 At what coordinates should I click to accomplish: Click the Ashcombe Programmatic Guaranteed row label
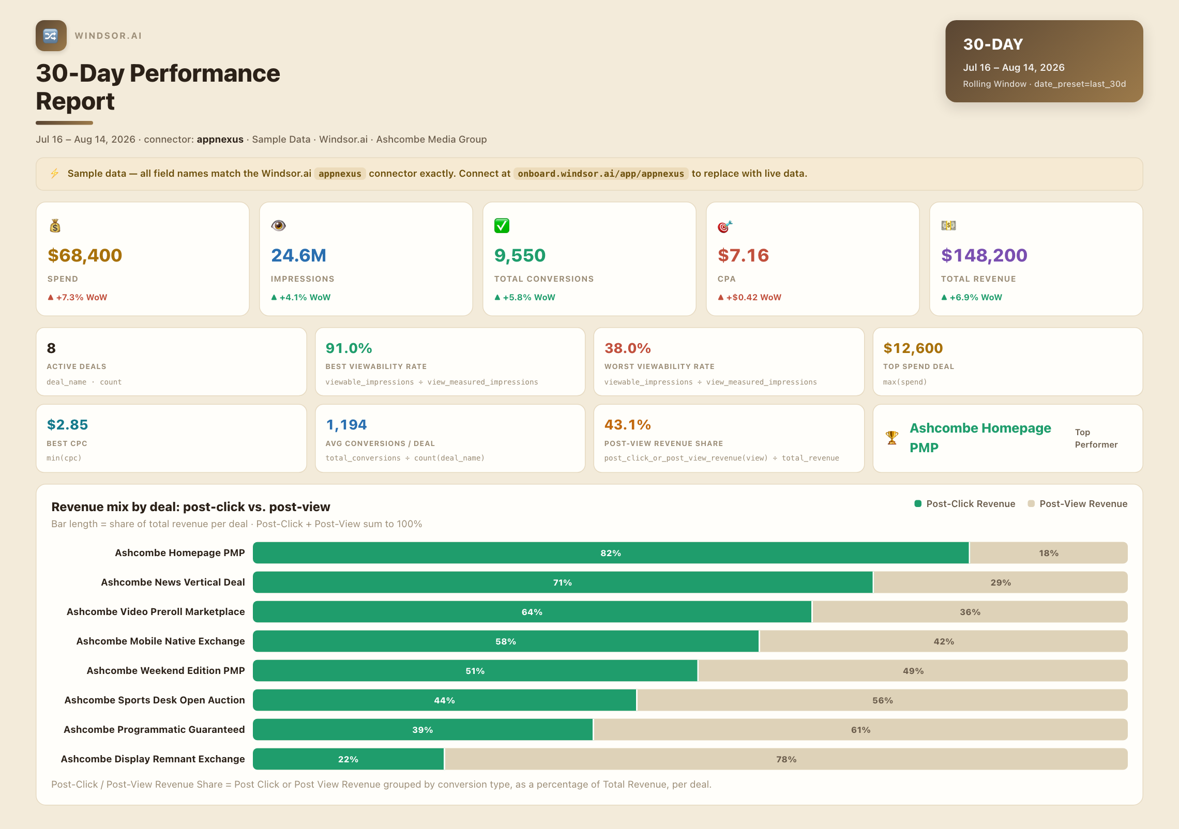[x=154, y=730]
